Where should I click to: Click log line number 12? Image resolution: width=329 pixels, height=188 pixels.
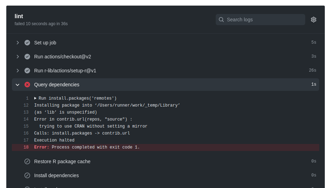click(26, 105)
